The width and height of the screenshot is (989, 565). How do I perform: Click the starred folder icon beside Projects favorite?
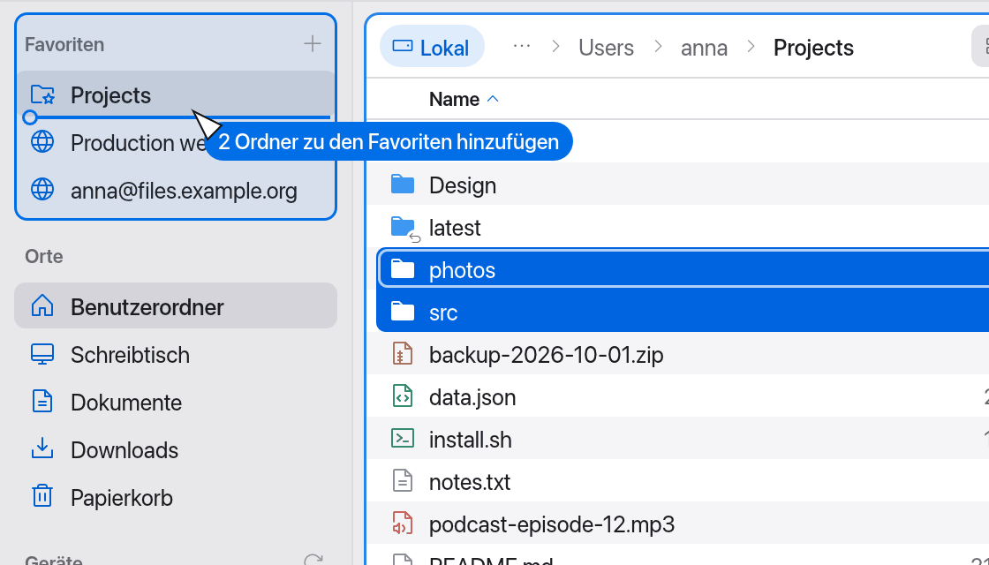point(42,95)
